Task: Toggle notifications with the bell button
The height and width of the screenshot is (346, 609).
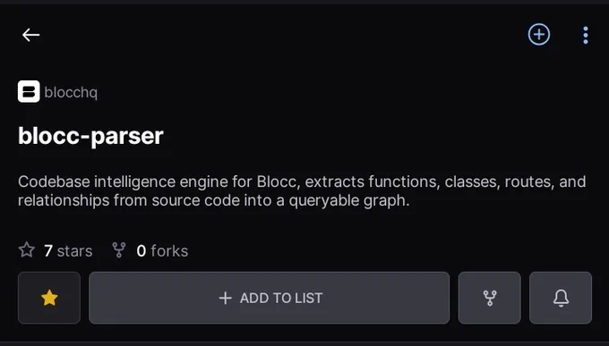Action: 561,298
